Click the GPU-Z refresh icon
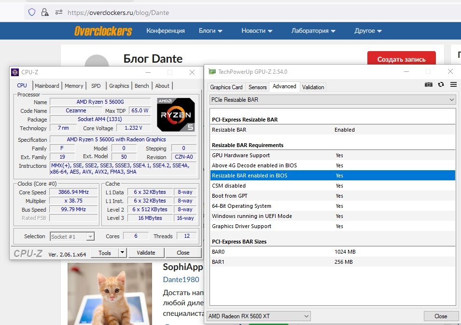Image resolution: width=461 pixels, height=325 pixels. click(441, 84)
